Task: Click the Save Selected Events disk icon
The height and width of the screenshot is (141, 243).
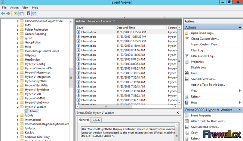Action: pos(187,127)
